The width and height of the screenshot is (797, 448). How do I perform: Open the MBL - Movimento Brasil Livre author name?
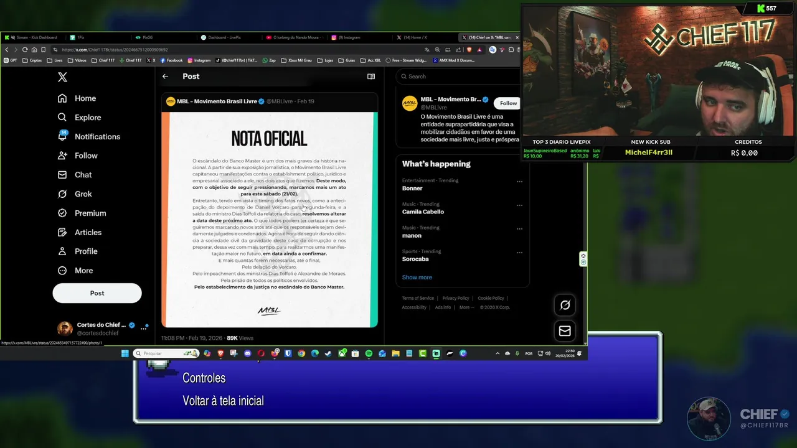click(x=217, y=101)
